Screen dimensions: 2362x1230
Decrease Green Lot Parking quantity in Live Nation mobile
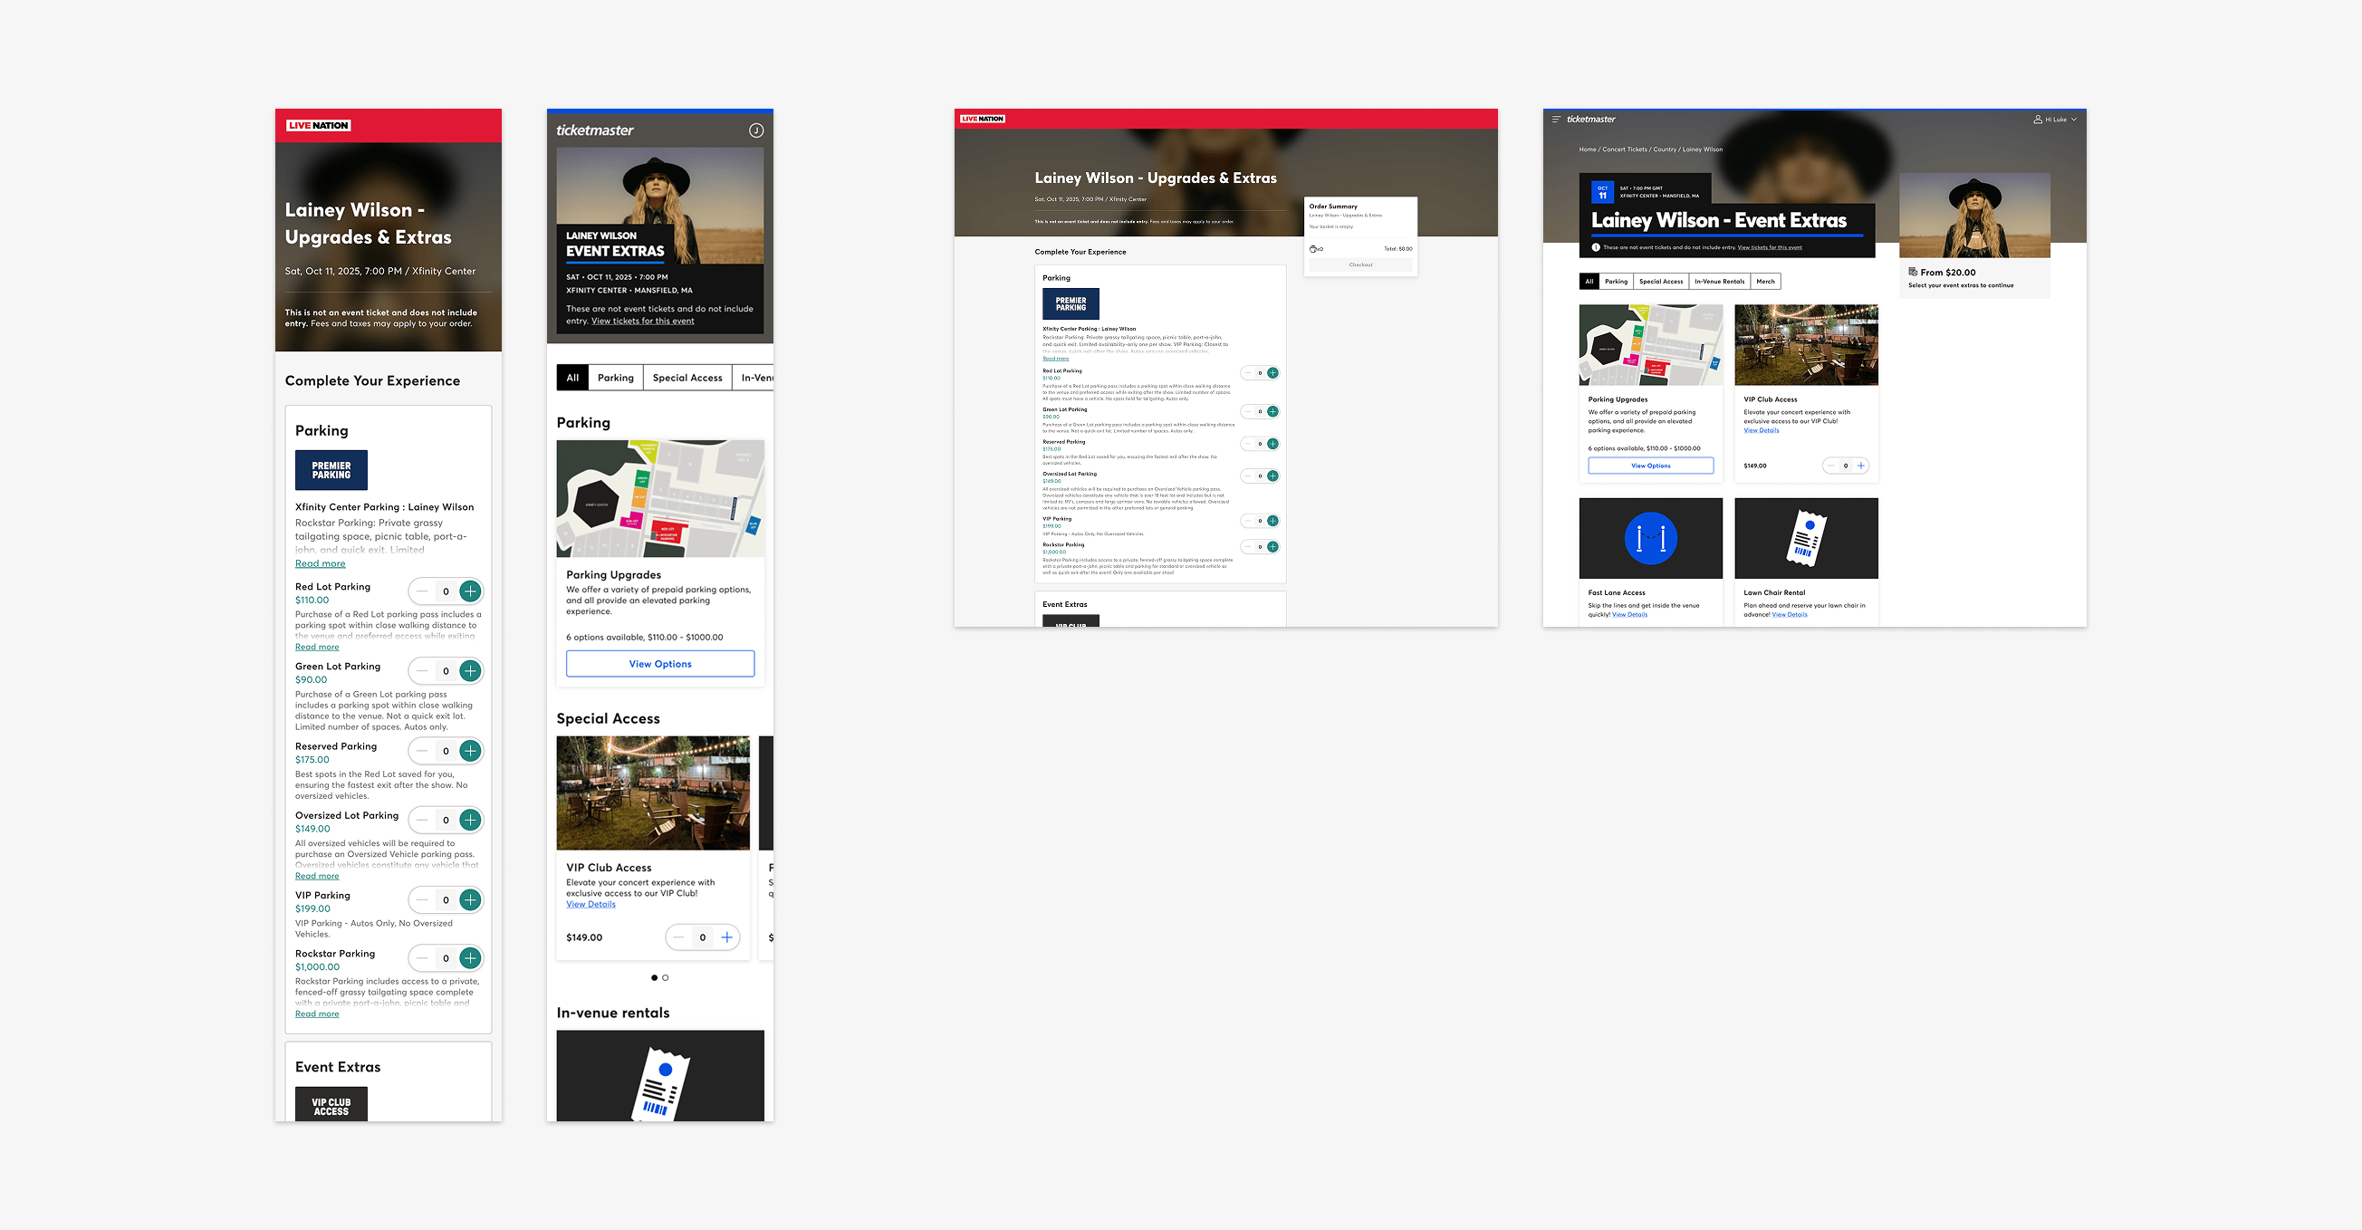[x=422, y=670]
